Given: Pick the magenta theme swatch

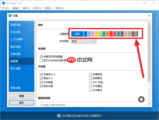Looking at the screenshot, I should (115, 34).
